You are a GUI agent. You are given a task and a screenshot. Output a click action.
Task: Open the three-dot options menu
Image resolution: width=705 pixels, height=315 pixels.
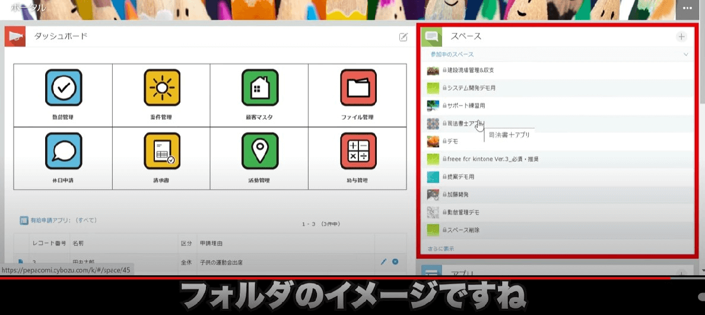click(687, 9)
